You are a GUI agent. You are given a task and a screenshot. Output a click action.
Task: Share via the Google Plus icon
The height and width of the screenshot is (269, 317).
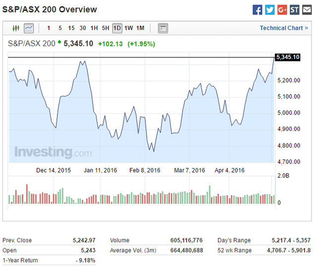[x=282, y=10]
